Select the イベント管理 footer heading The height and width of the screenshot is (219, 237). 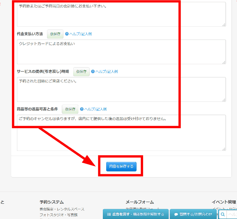coord(224,202)
